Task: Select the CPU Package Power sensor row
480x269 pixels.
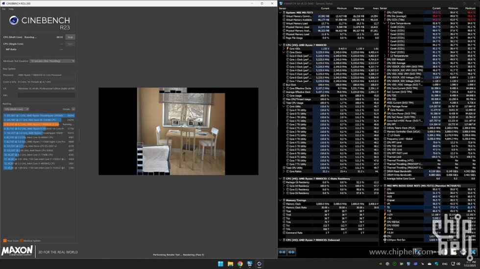Action: [430, 106]
